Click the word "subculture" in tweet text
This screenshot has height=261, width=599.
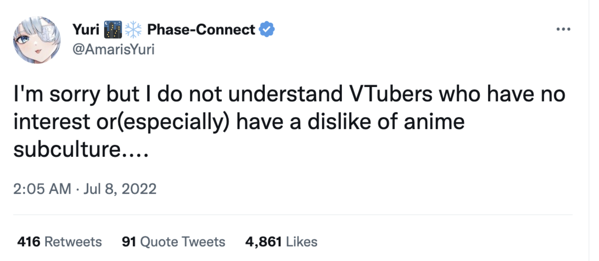(67, 149)
